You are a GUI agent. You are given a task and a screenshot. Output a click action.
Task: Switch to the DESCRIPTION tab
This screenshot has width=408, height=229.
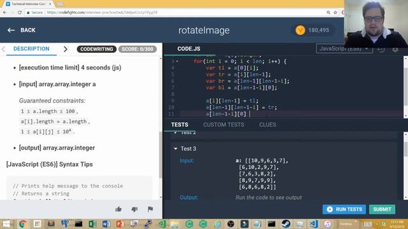[x=31, y=49]
